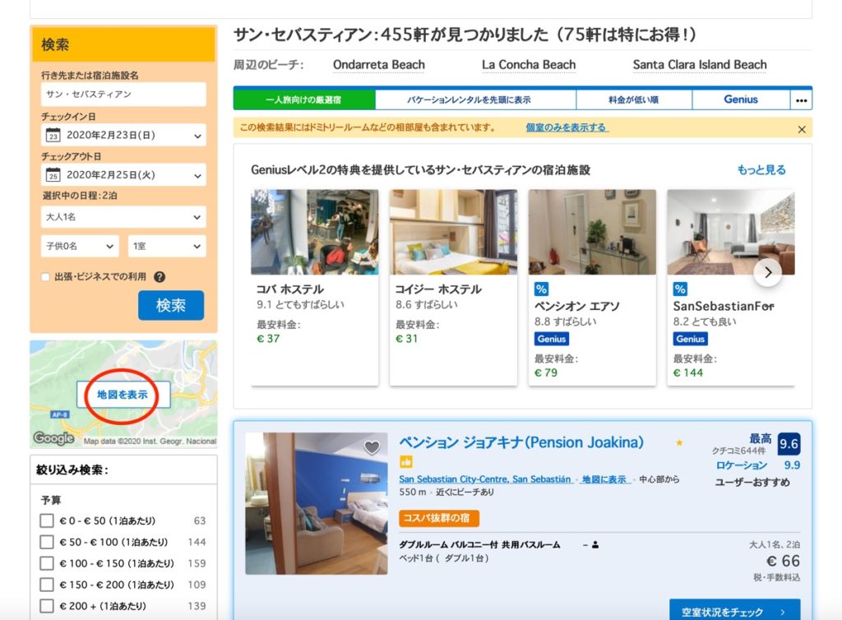The width and height of the screenshot is (842, 620).
Task: Open the 子供0名 children dropdown
Action: pyautogui.click(x=80, y=246)
